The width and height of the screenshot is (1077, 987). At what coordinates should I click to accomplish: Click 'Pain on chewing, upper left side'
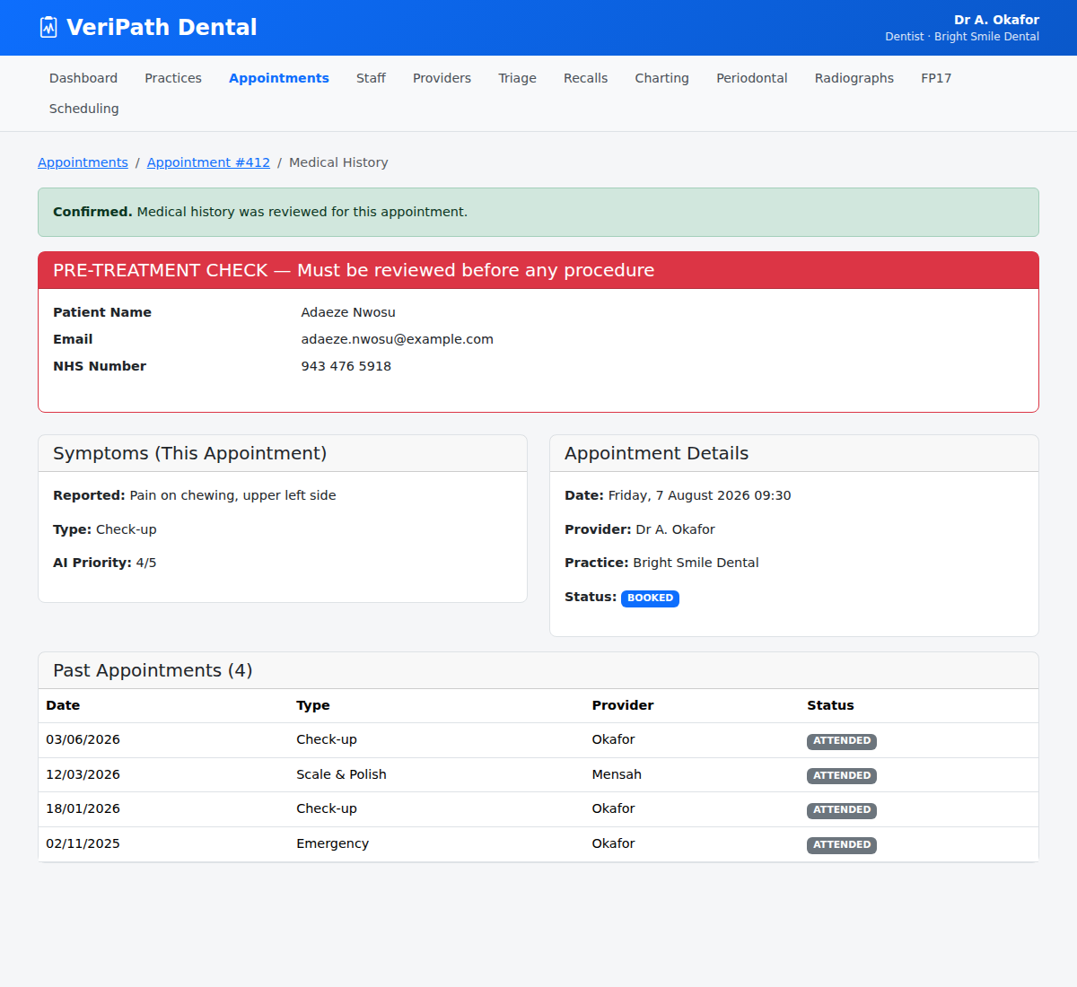tap(232, 495)
